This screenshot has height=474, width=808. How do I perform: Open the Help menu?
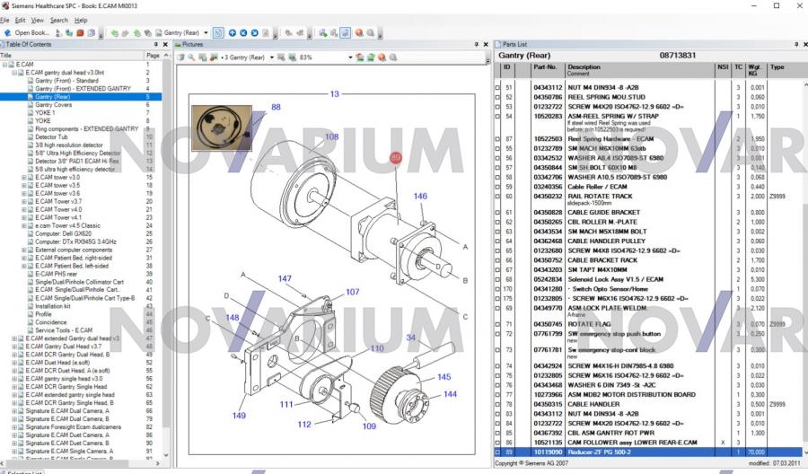[81, 20]
